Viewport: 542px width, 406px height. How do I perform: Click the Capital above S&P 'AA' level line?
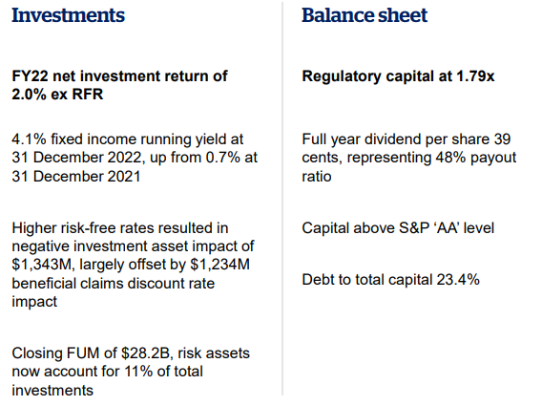pos(398,228)
